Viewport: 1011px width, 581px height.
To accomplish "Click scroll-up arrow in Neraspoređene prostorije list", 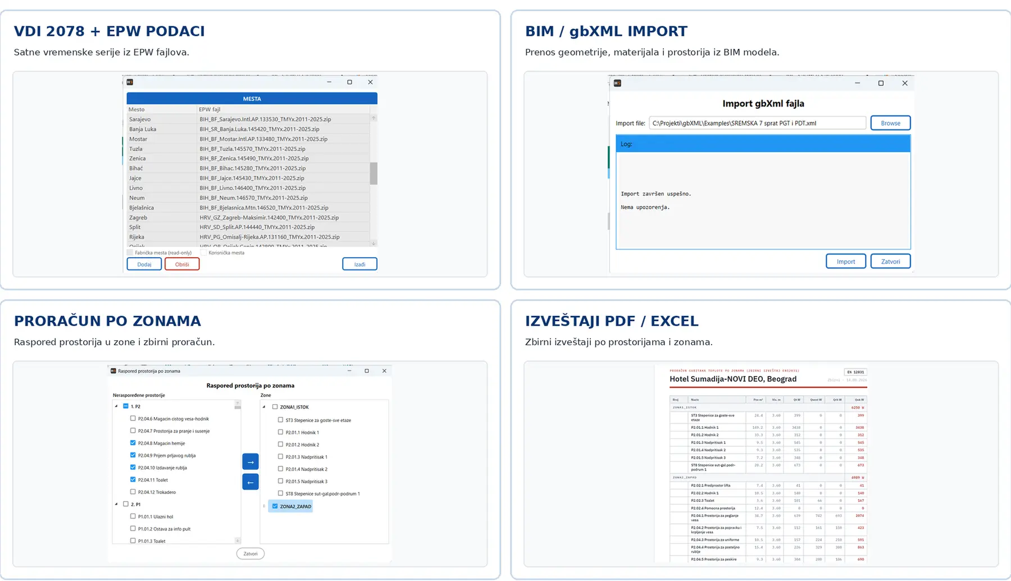I will (x=238, y=402).
